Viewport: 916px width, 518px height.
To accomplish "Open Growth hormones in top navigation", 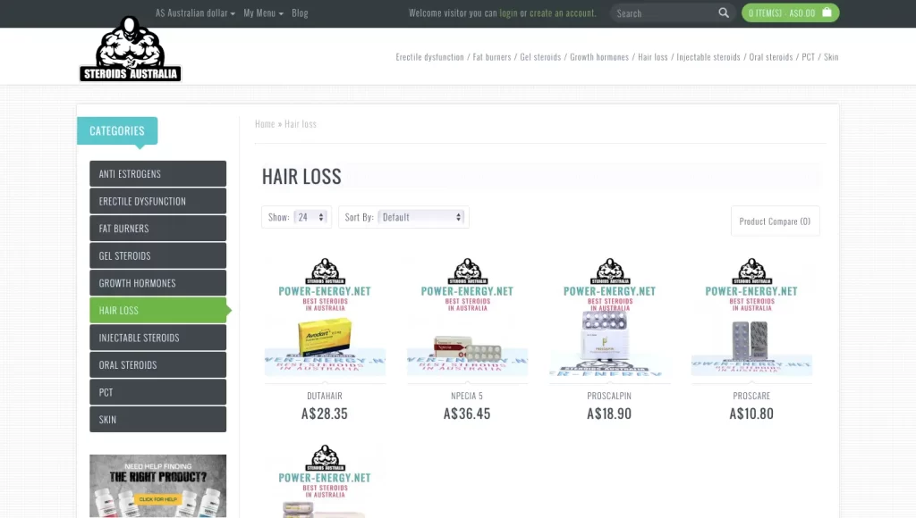I will click(599, 57).
